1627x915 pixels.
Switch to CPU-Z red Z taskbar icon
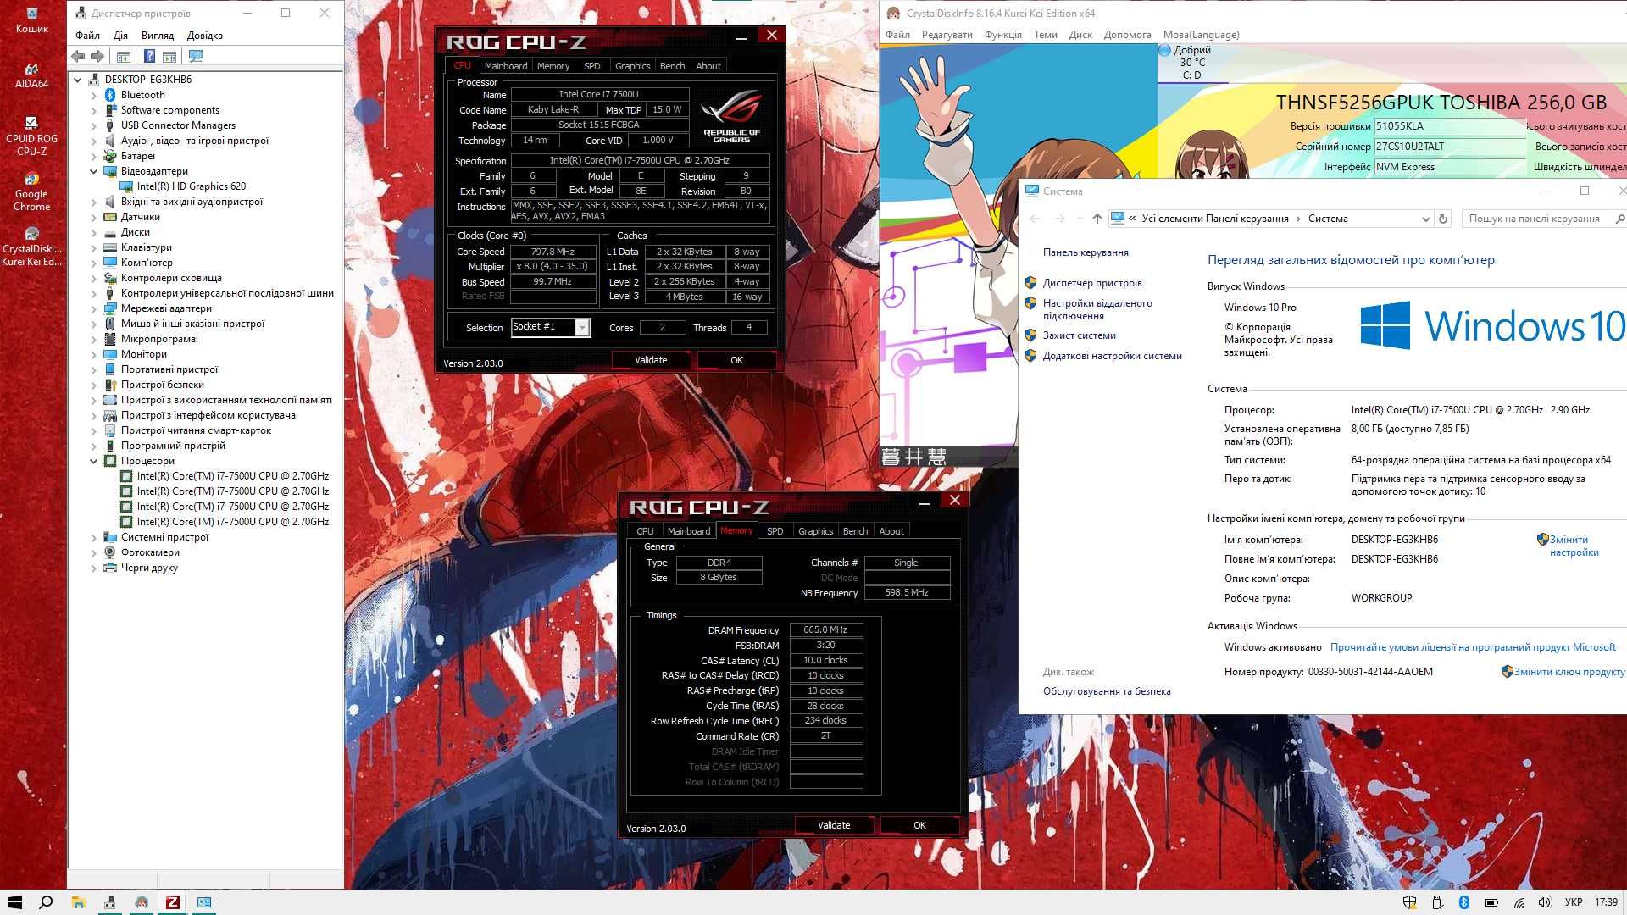pos(173,902)
